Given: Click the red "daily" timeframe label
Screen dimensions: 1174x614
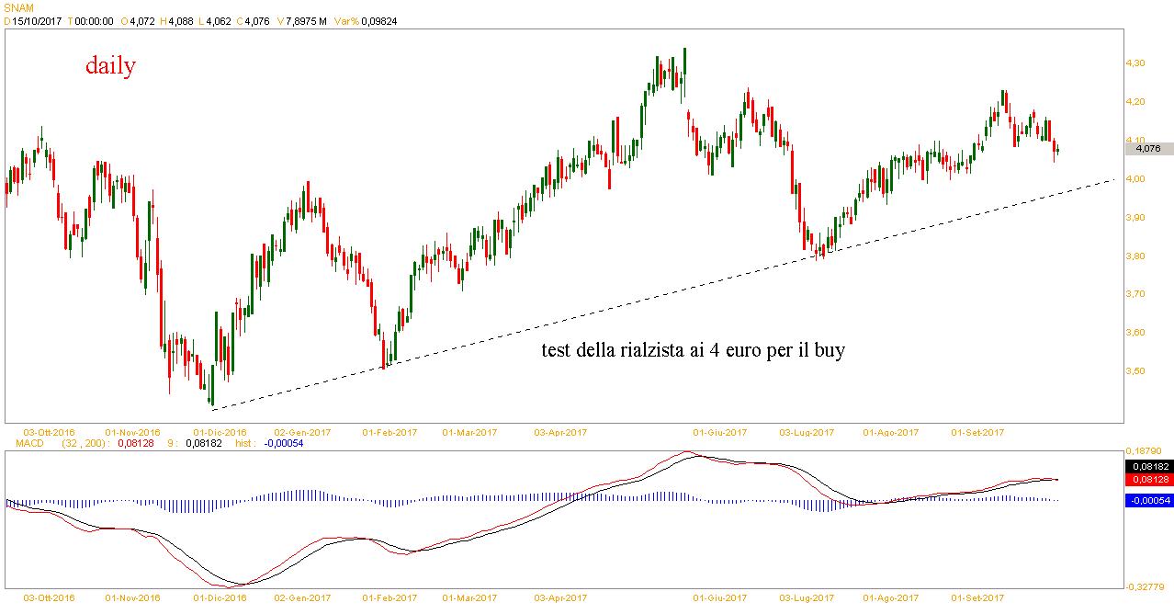Looking at the screenshot, I should coord(110,66).
